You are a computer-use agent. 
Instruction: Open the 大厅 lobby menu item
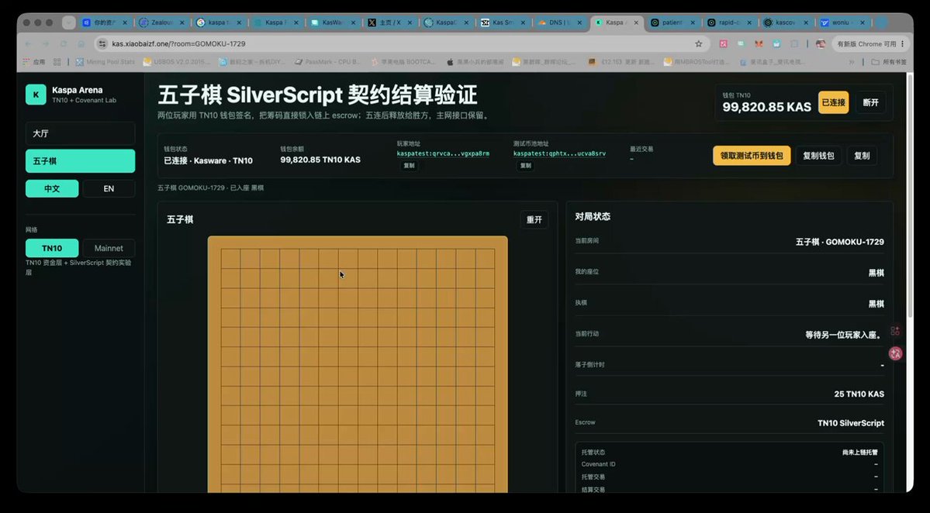tap(80, 133)
